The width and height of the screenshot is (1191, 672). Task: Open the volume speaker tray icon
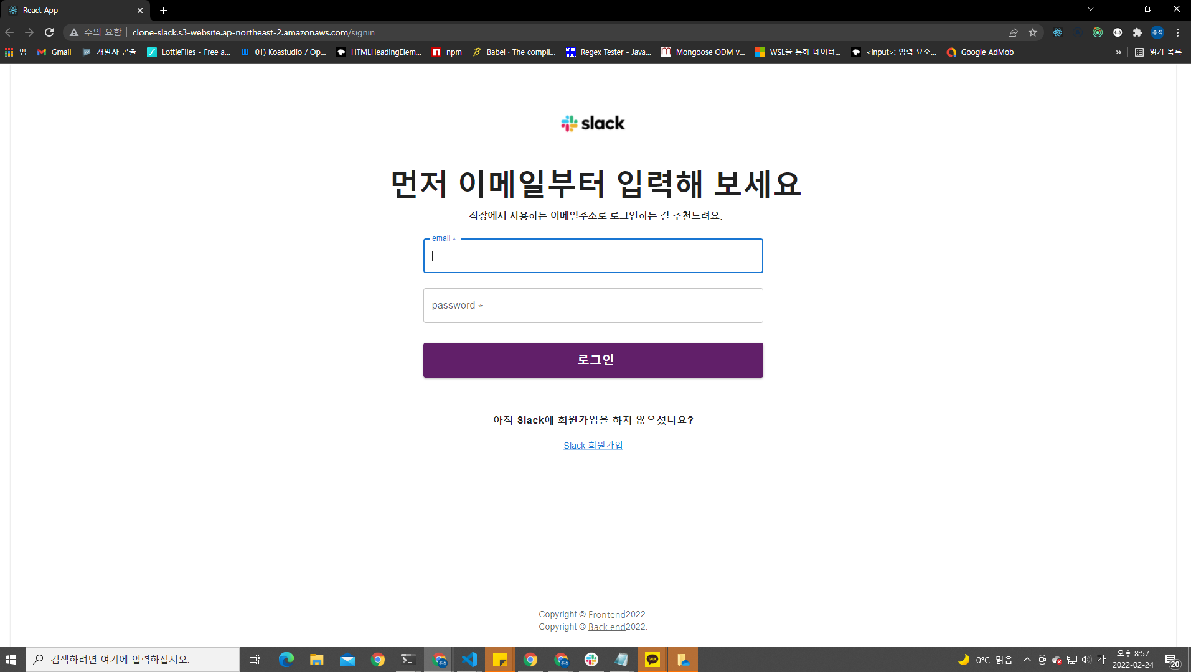[1086, 660]
